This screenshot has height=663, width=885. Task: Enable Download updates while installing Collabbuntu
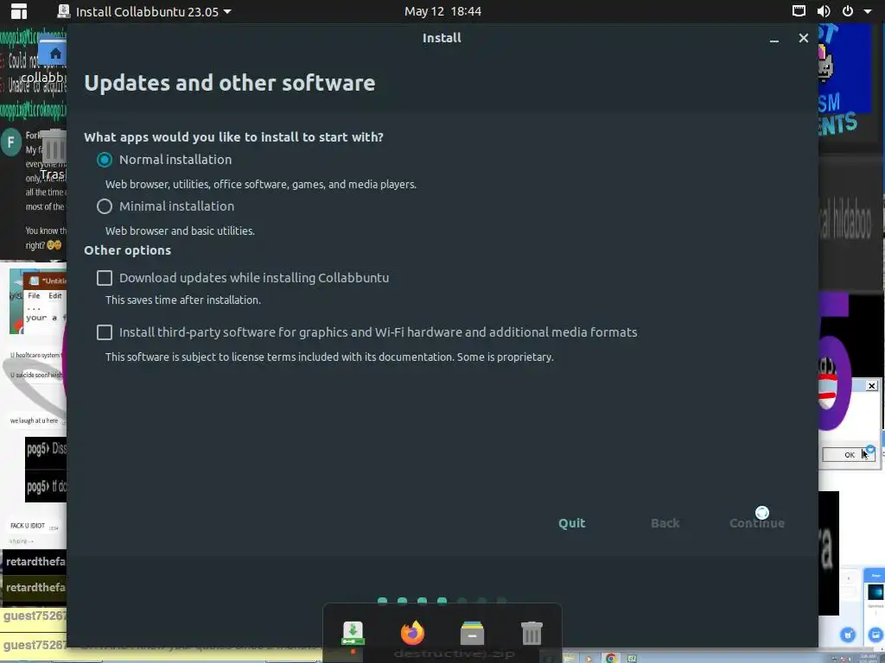point(105,278)
